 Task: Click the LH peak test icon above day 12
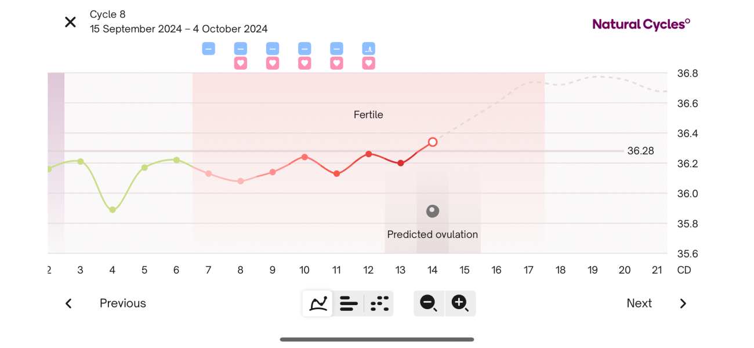(x=368, y=48)
